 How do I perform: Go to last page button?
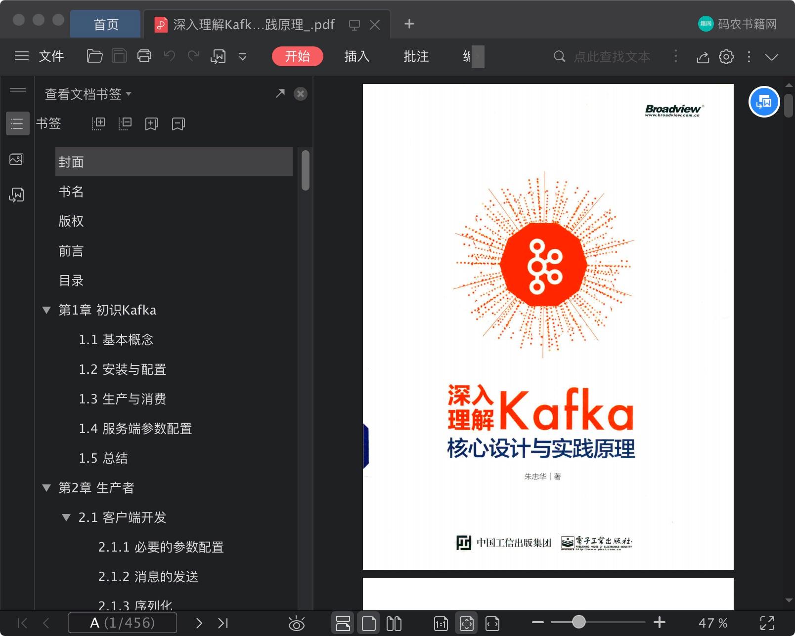pos(223,623)
